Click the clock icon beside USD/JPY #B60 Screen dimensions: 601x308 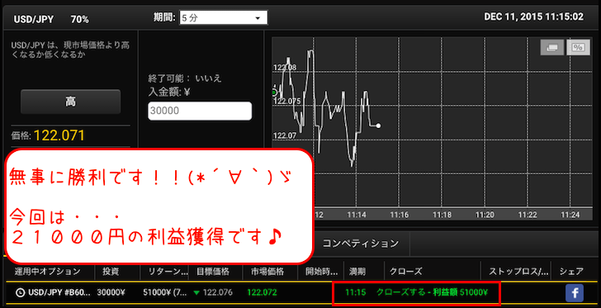point(20,292)
